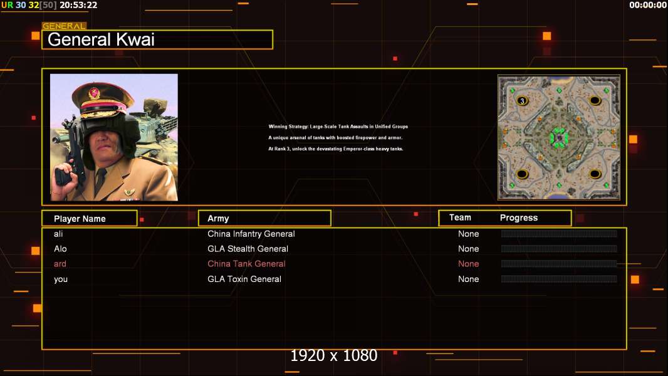
Task: Click GLA Stealth General army entry
Action: point(248,249)
